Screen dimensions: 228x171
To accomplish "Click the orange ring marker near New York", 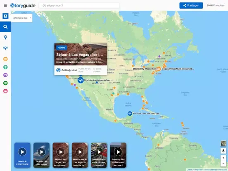I will pos(159,69).
